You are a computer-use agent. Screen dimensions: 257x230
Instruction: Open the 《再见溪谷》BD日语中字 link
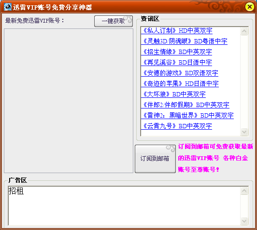click(x=176, y=63)
